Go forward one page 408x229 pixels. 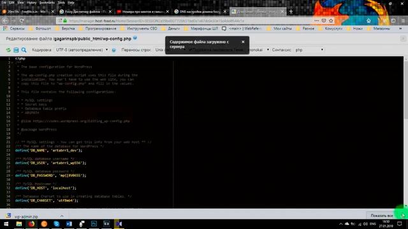pyautogui.click(x=13, y=21)
